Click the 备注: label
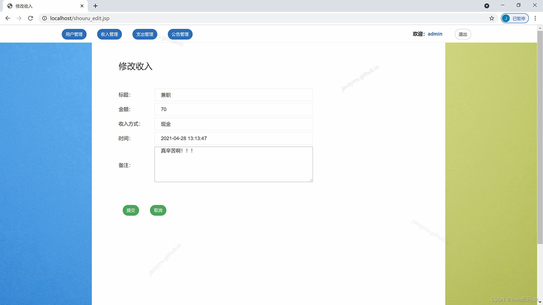 coord(124,165)
